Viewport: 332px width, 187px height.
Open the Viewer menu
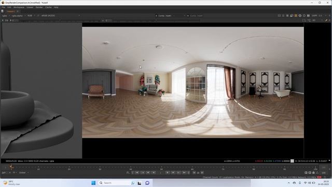(30, 7)
